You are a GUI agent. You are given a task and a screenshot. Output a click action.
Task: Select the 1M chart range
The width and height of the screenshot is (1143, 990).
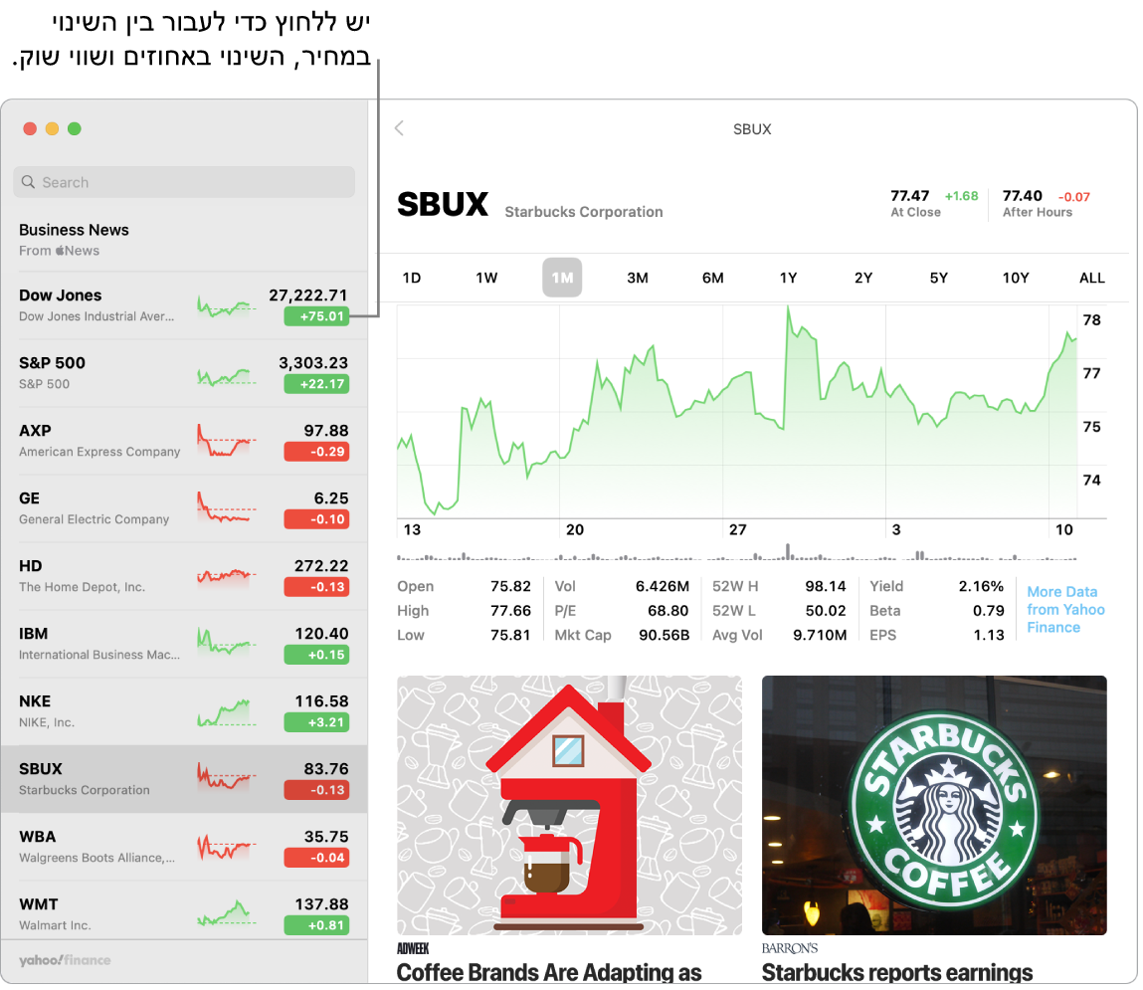tap(563, 278)
